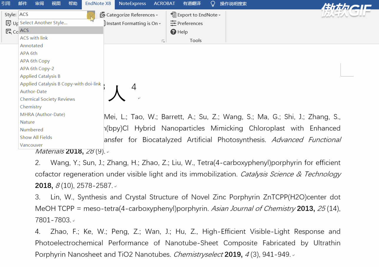Select MHRA (Author-Date) style
379x267 pixels.
(x=61, y=114)
